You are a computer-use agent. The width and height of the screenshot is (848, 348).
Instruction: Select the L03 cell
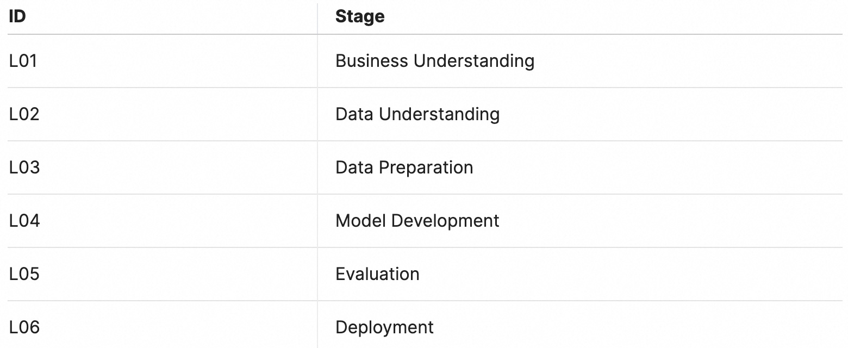162,167
